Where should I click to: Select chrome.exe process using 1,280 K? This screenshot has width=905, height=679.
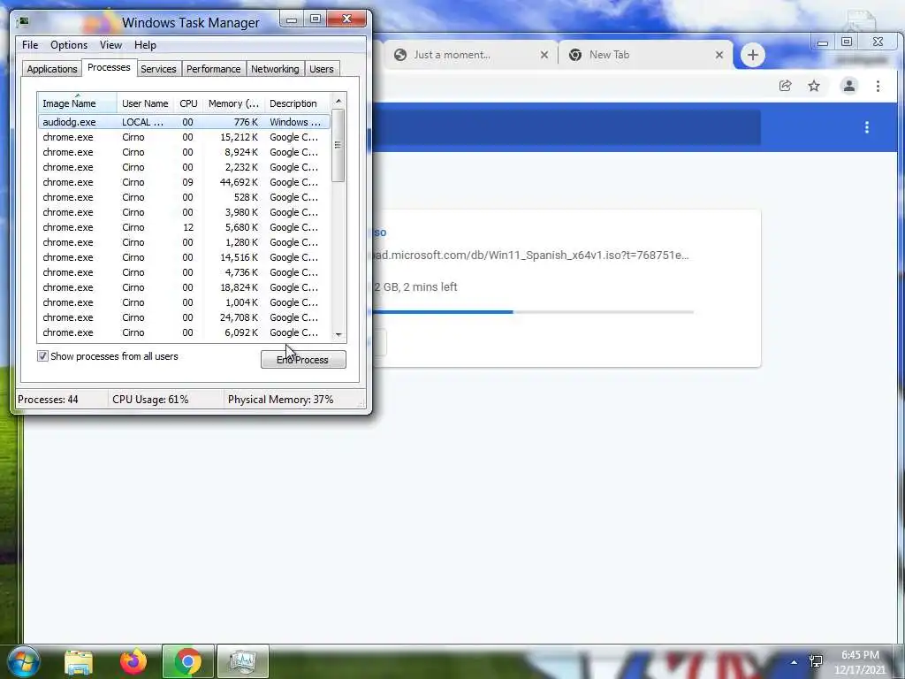coord(184,242)
